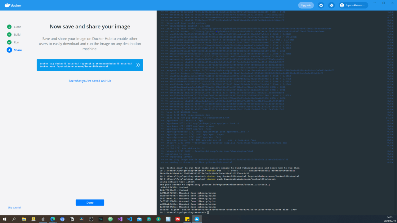Viewport: 397px width, 223px height.
Task: Open the red video recorder taskbar icon
Action: pyautogui.click(x=178, y=219)
